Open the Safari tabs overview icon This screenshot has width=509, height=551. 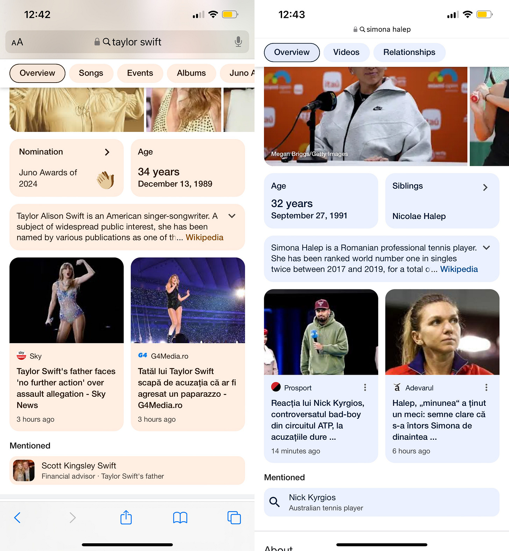coord(234,517)
